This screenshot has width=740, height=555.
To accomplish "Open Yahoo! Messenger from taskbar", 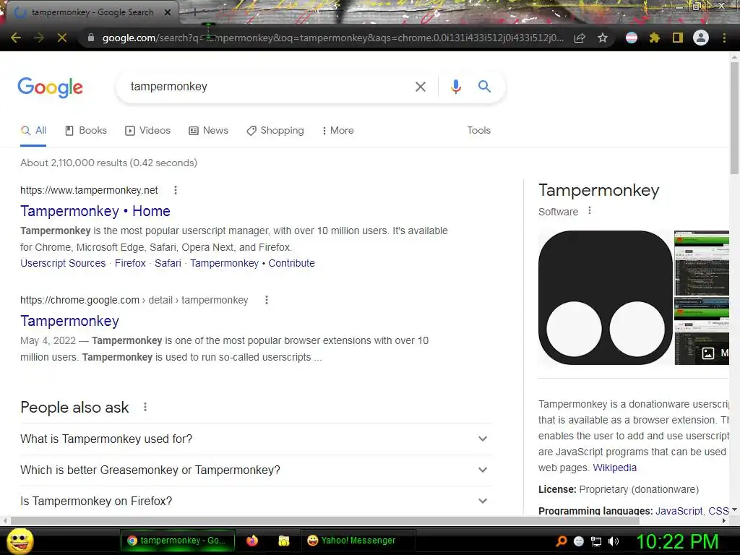I will click(x=358, y=541).
